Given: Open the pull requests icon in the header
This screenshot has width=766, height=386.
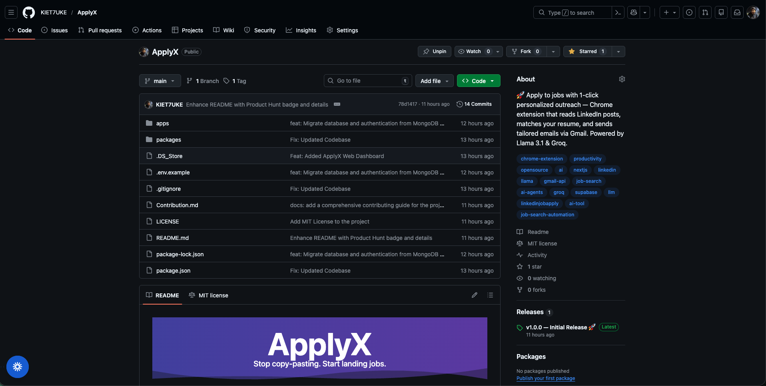Looking at the screenshot, I should 705,12.
